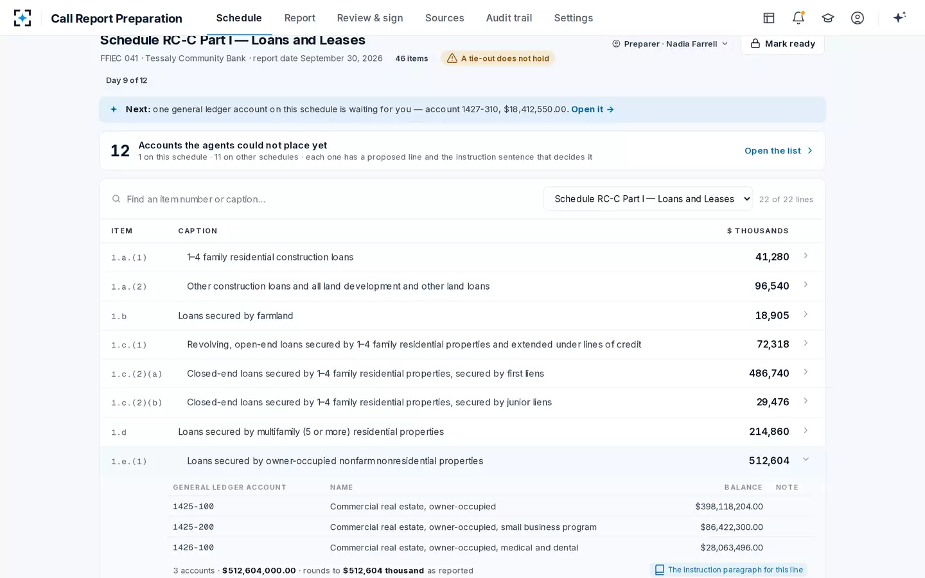Image resolution: width=925 pixels, height=578 pixels.
Task: Expand row 1.a.(1) residential construction loans
Action: coord(463,257)
